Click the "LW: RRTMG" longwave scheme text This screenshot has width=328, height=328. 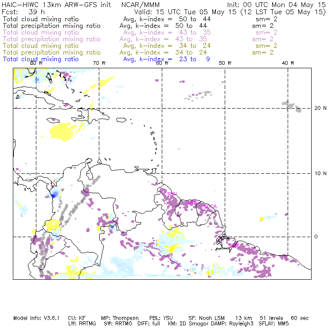tap(82, 324)
